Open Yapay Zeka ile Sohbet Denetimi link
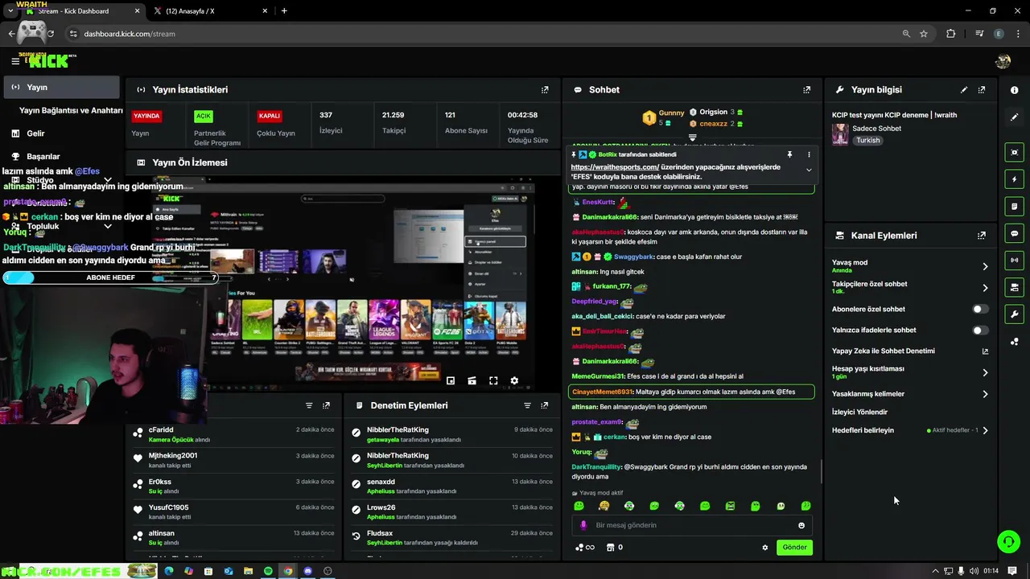This screenshot has height=579, width=1030. click(x=985, y=351)
